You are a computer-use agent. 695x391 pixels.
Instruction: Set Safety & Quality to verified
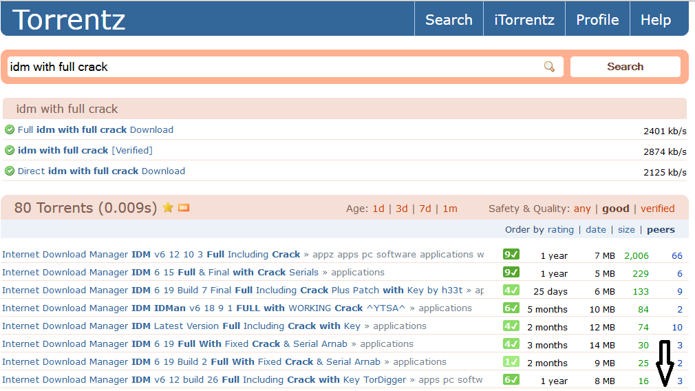657,209
